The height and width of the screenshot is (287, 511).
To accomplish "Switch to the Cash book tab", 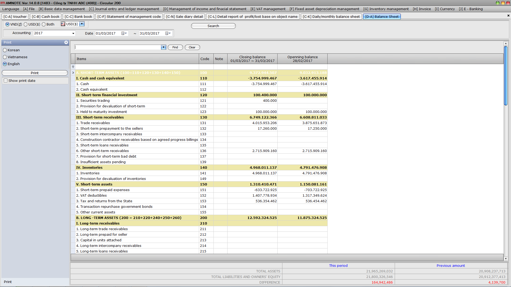I will click(46, 16).
